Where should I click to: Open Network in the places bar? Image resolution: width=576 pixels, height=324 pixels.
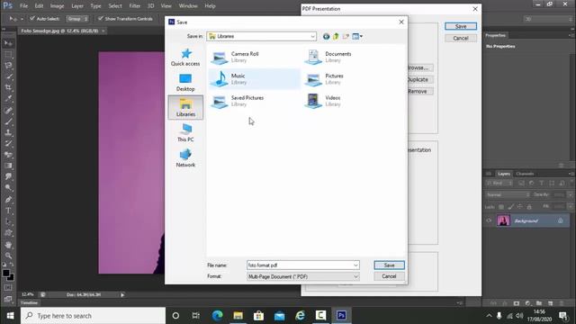coord(185,158)
